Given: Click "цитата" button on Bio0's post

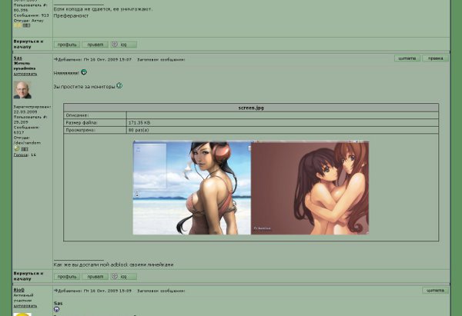Looking at the screenshot, I should [436, 291].
